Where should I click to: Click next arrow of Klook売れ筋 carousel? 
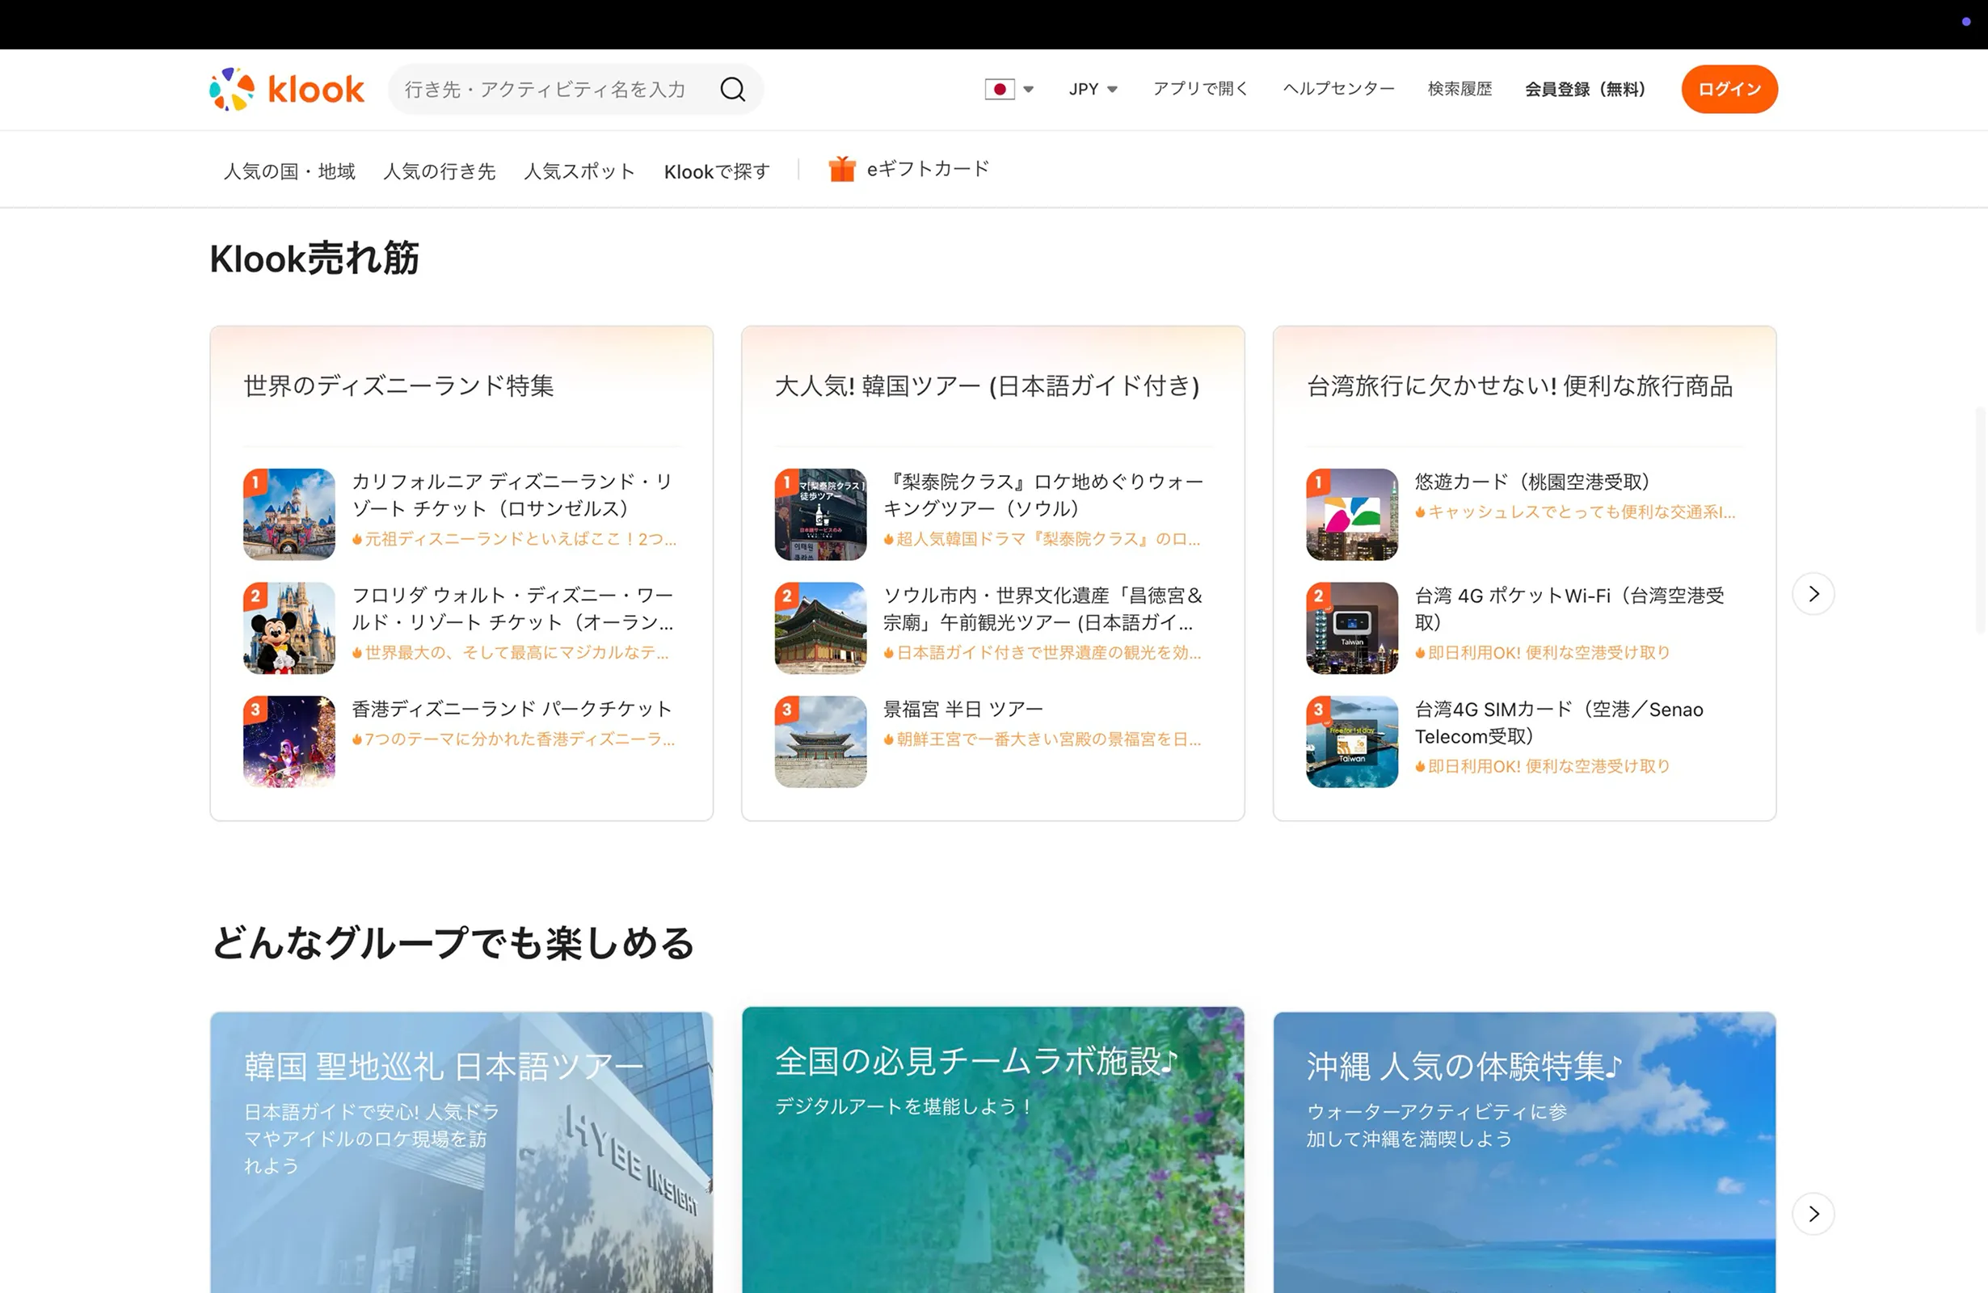click(1813, 594)
